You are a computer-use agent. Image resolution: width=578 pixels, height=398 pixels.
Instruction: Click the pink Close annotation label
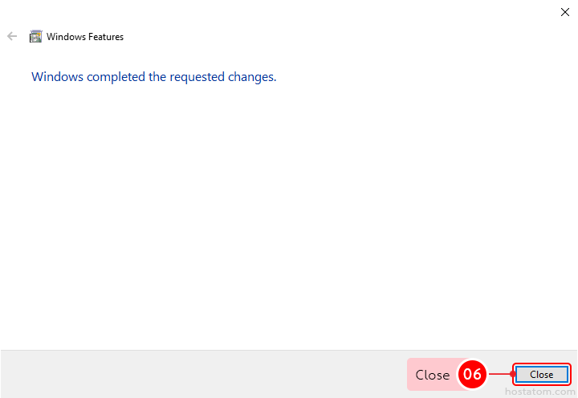[x=433, y=375]
